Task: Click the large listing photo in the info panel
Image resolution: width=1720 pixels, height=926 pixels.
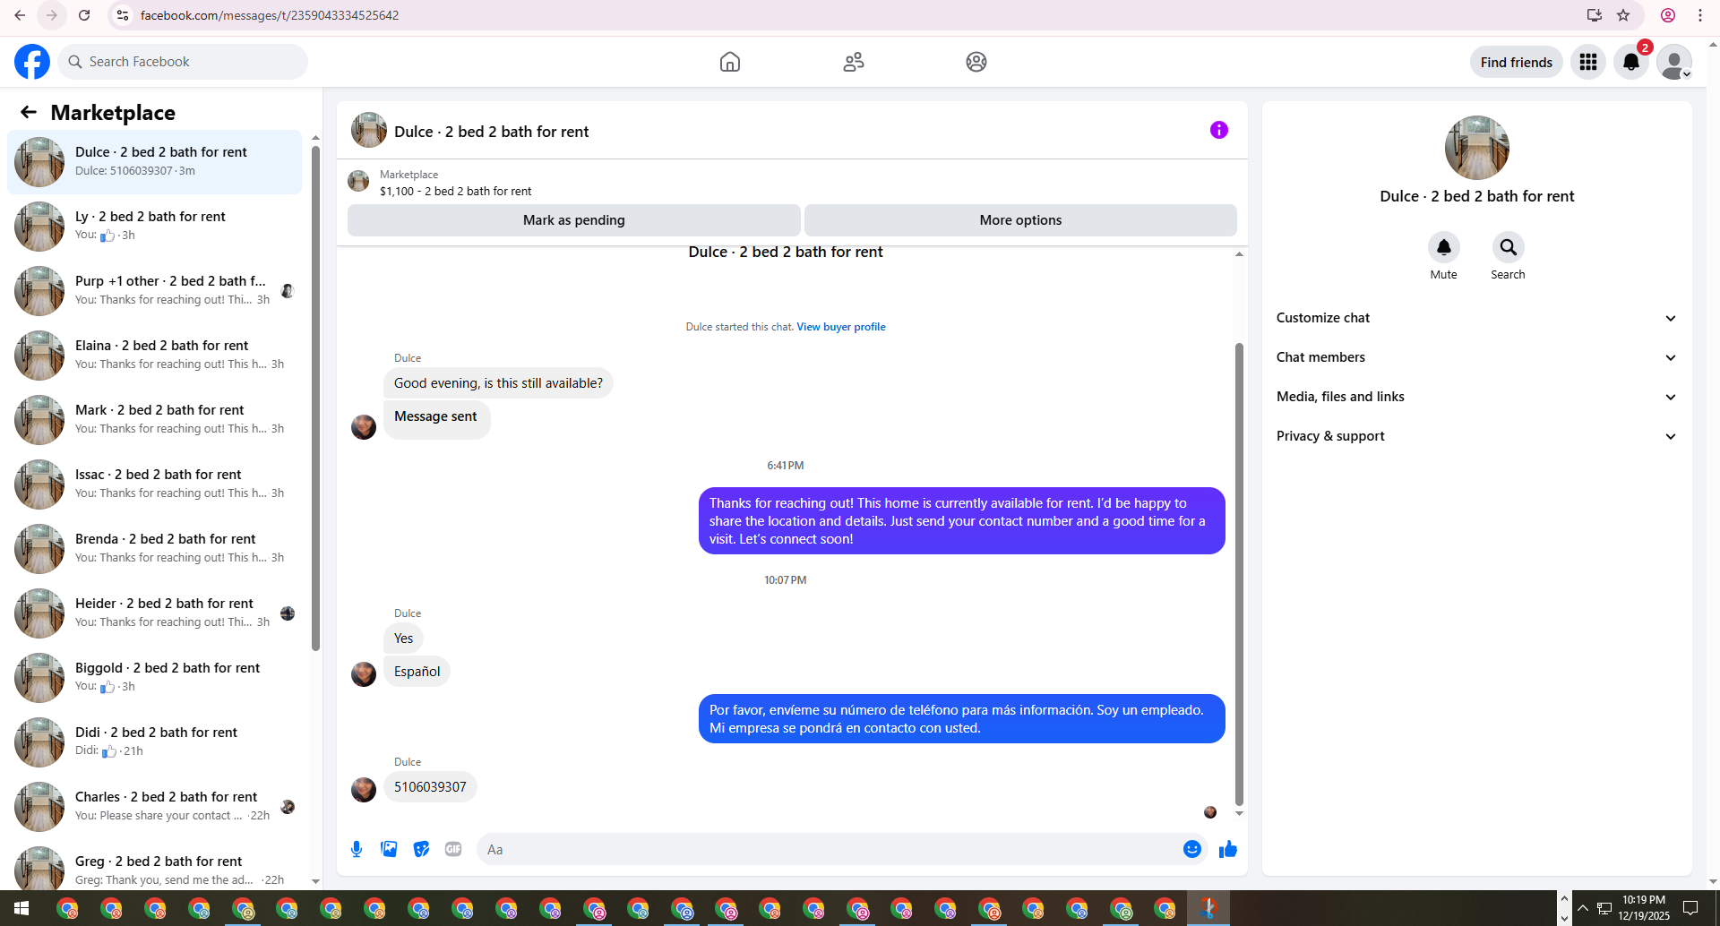Action: click(x=1476, y=148)
